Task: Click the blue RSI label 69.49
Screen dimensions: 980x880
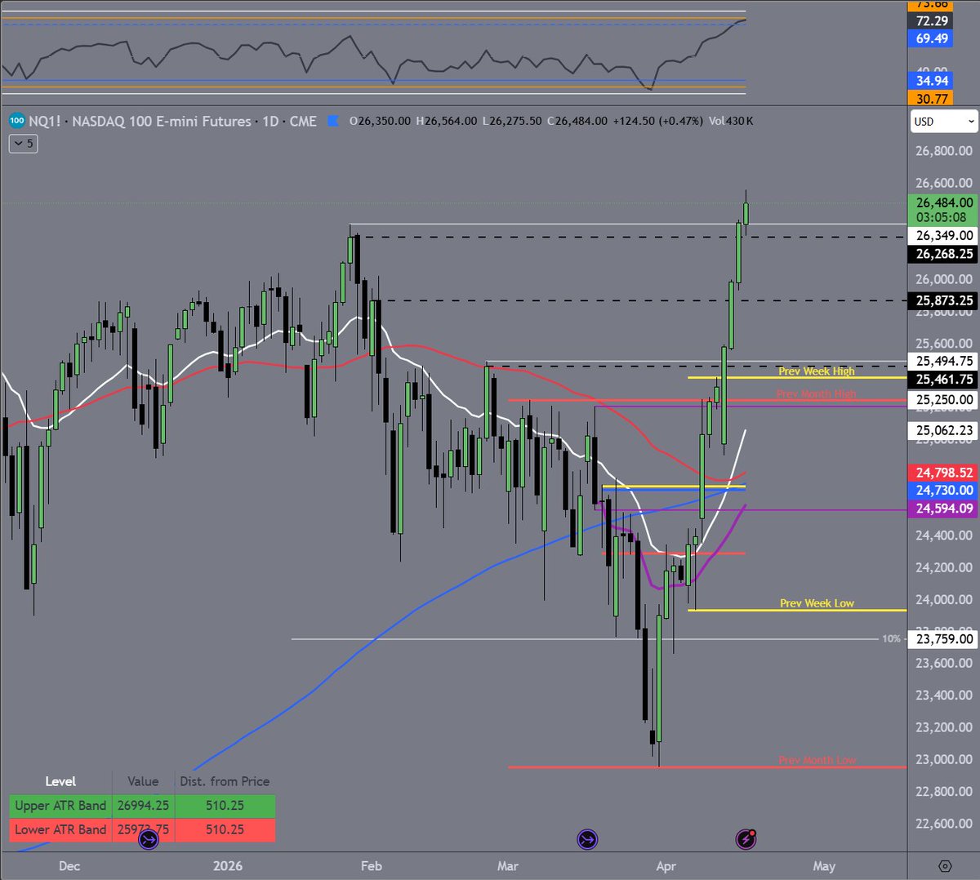Action: [x=932, y=38]
